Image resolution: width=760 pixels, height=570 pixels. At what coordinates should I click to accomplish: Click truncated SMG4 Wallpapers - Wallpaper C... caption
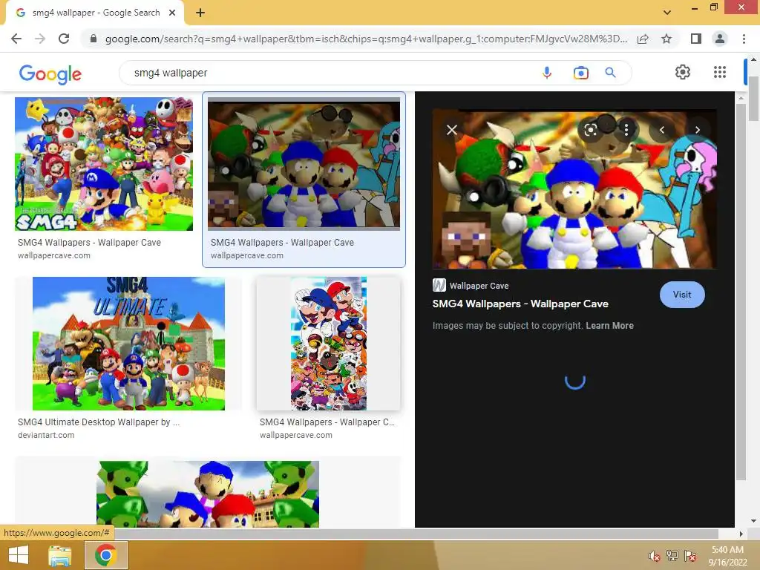pos(327,422)
